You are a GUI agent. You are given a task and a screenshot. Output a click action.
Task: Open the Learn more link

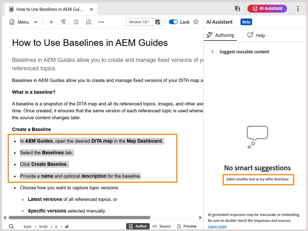pyautogui.click(x=217, y=226)
